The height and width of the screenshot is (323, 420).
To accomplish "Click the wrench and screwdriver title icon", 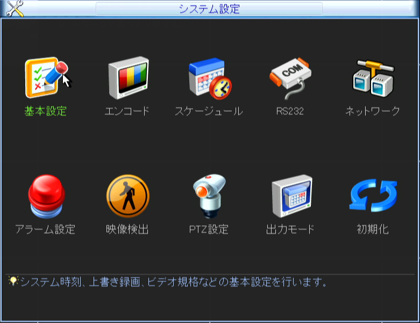I will click(x=15, y=9).
